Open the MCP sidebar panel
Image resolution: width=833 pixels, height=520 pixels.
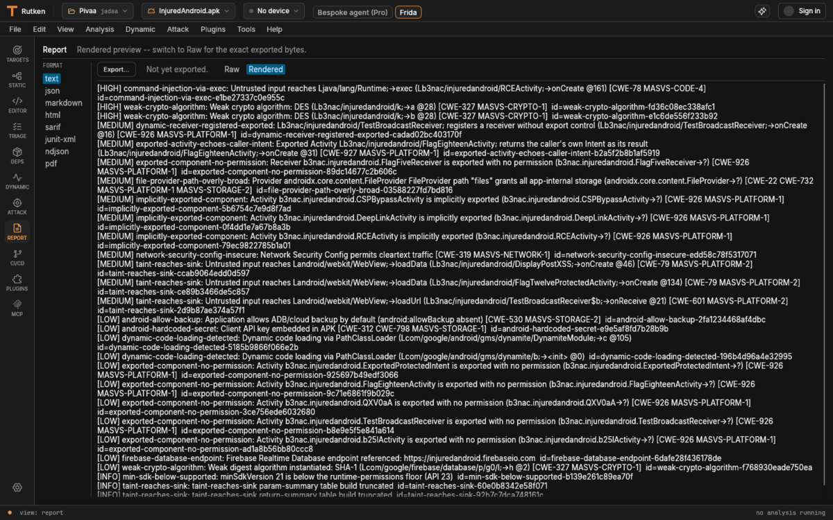click(x=17, y=308)
